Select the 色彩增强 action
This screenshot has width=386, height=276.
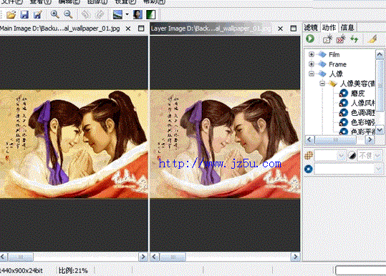(x=363, y=122)
